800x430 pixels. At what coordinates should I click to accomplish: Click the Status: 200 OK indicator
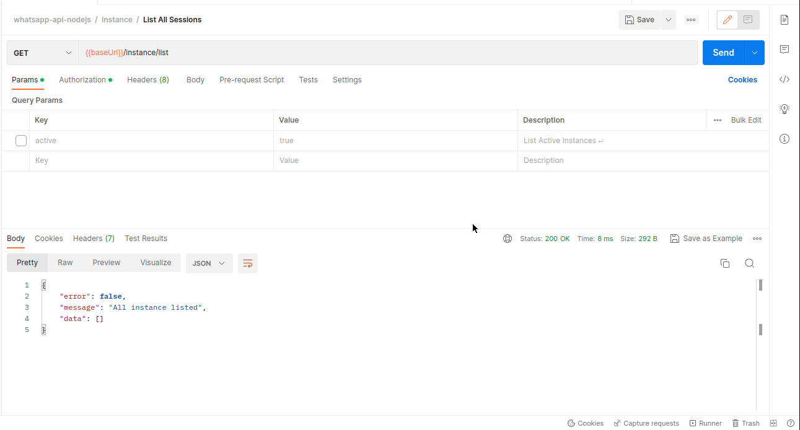[545, 238]
